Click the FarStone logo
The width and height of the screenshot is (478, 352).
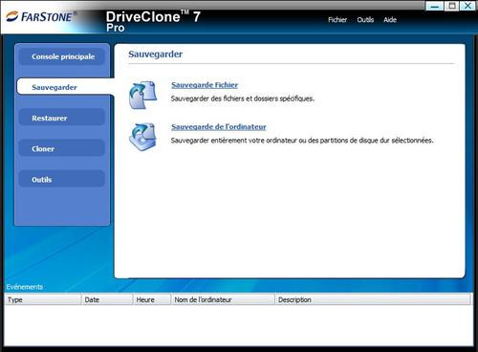point(42,16)
